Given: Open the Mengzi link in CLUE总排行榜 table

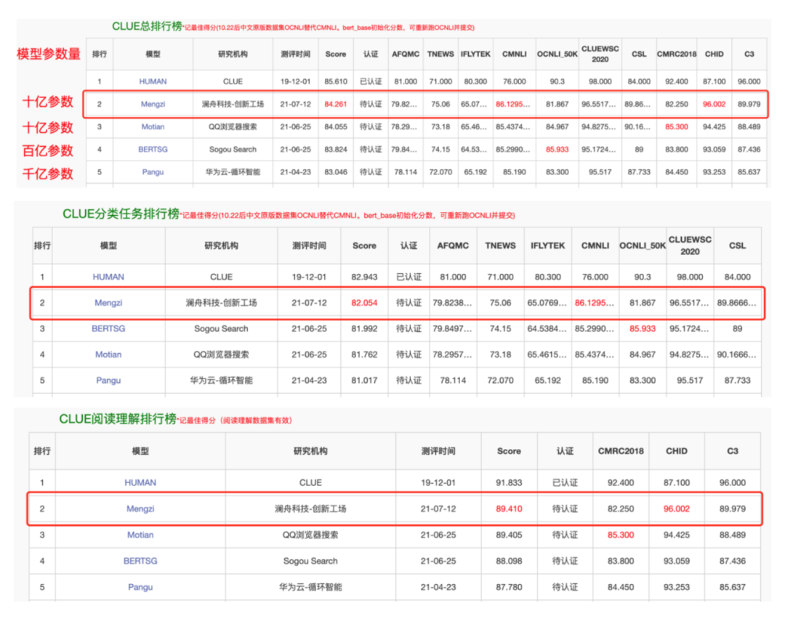Looking at the screenshot, I should tap(153, 104).
